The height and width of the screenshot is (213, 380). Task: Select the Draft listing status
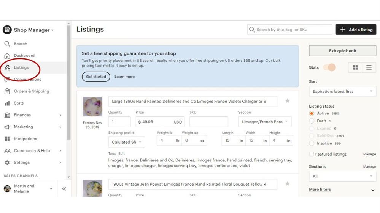[x=312, y=121]
